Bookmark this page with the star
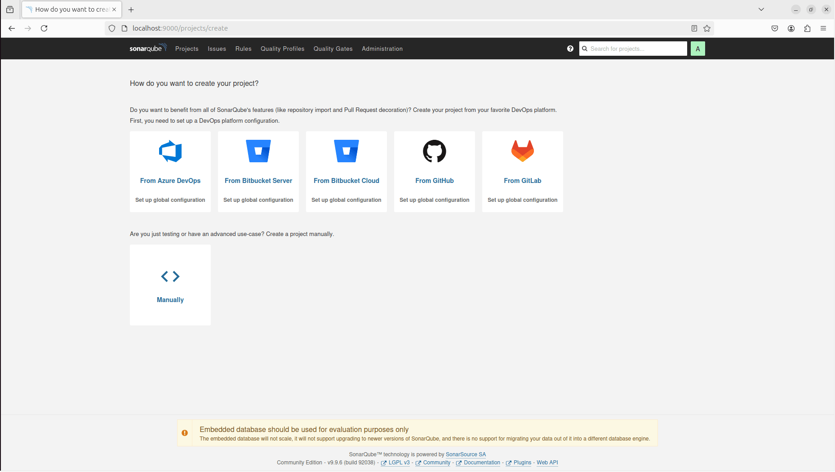The height and width of the screenshot is (472, 835). 707,28
